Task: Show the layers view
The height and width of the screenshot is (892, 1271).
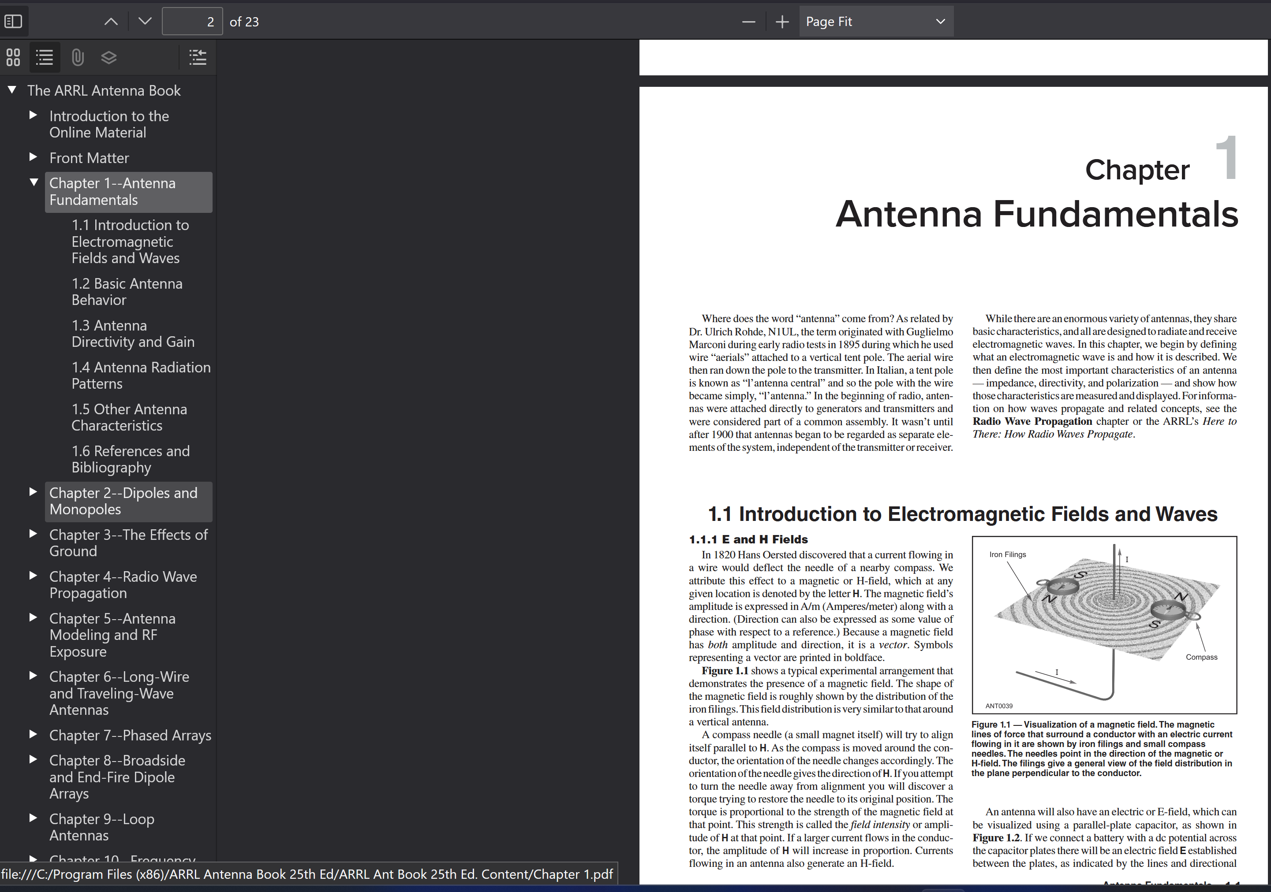Action: pyautogui.click(x=109, y=57)
